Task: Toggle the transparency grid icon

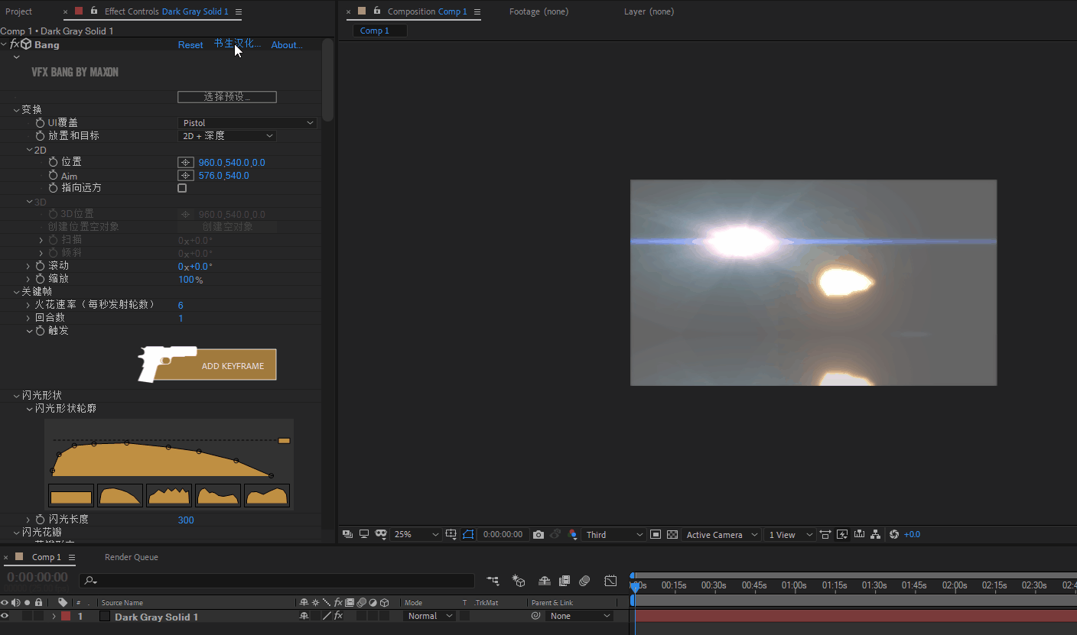Action: tap(672, 535)
